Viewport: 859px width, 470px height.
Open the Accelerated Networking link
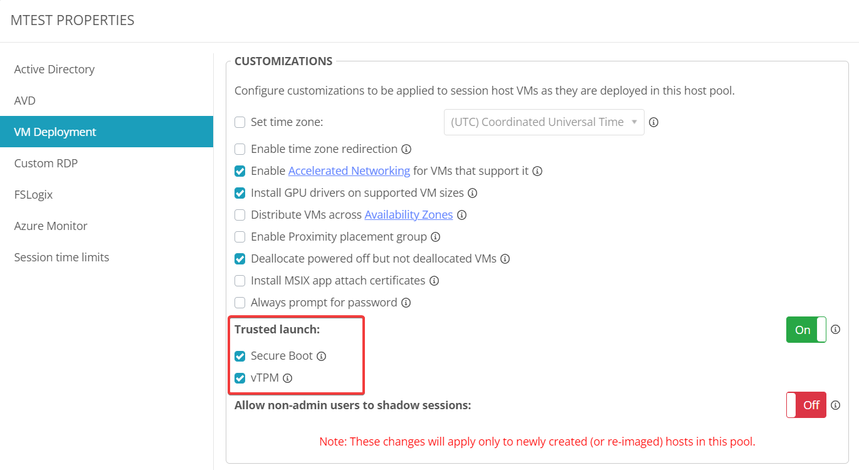click(x=349, y=171)
